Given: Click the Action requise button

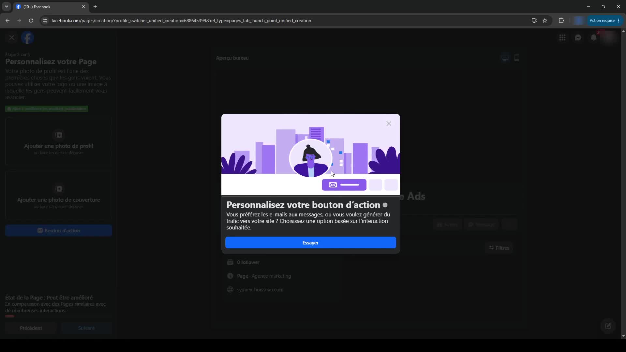Looking at the screenshot, I should (x=604, y=21).
